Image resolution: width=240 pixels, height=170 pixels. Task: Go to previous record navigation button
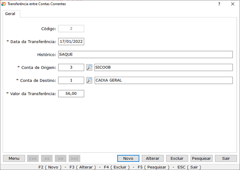point(47,158)
